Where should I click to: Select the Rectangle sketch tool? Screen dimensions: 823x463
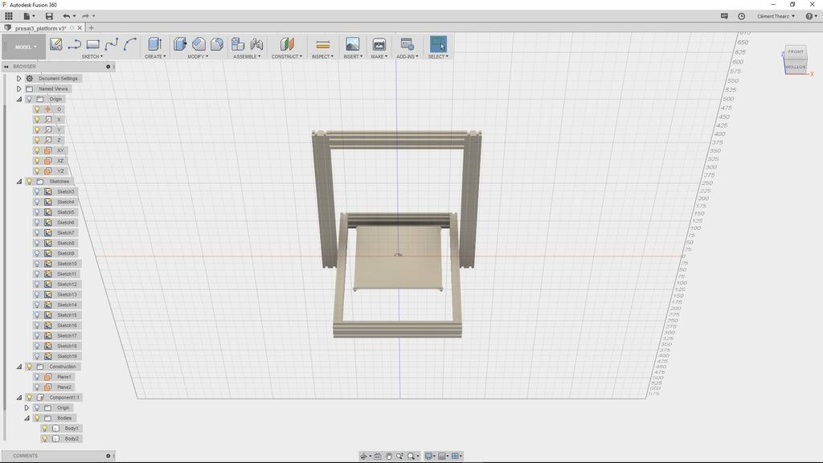click(93, 44)
